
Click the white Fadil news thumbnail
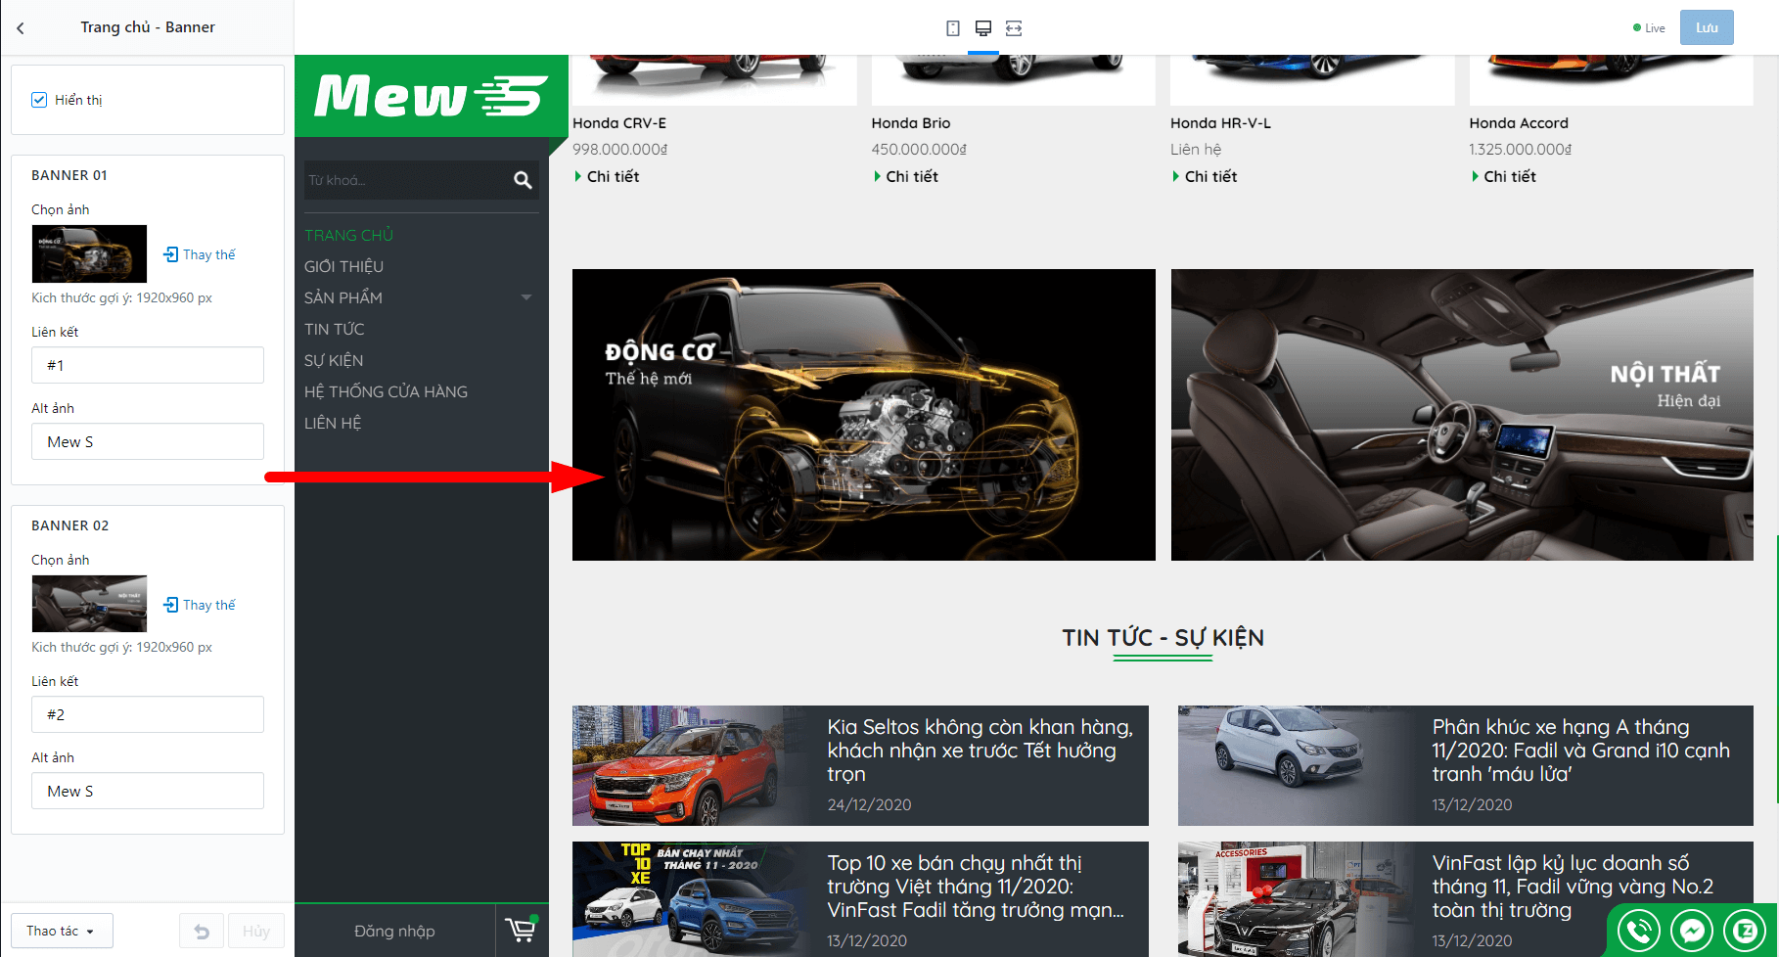1296,765
